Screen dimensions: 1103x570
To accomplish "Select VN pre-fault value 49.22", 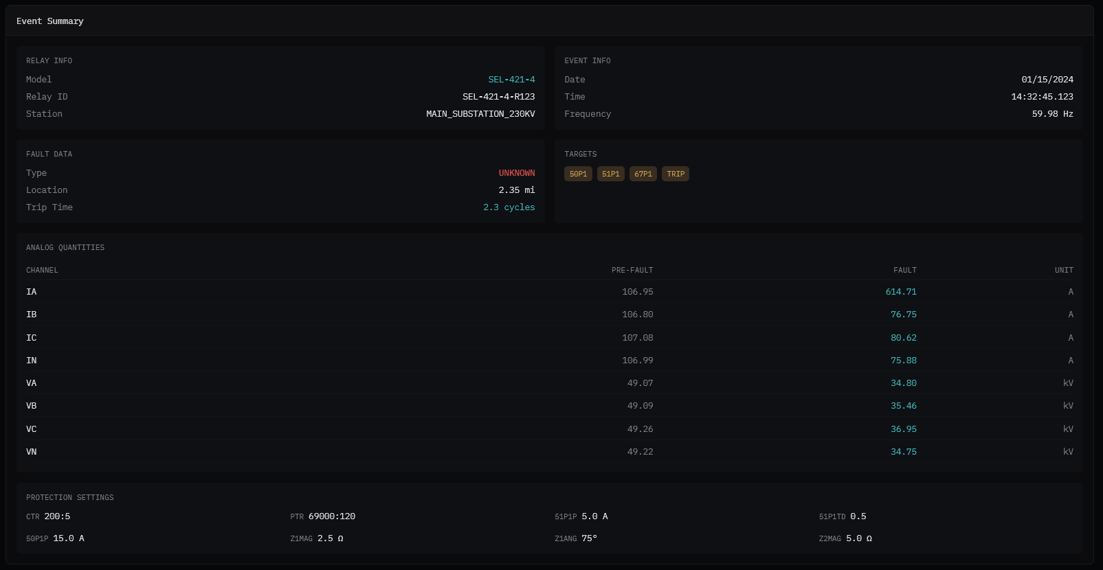I will [x=640, y=452].
